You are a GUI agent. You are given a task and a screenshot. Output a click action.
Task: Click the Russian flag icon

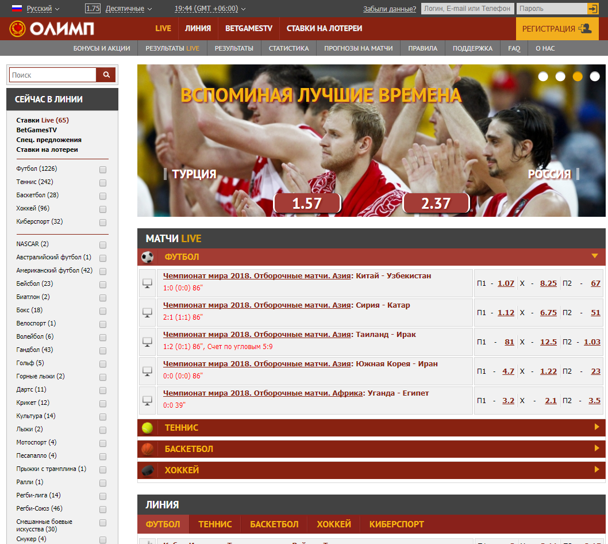(x=17, y=8)
